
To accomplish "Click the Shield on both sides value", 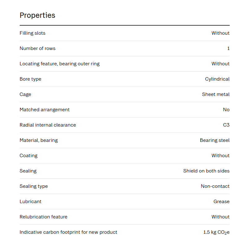I will click(x=206, y=171).
